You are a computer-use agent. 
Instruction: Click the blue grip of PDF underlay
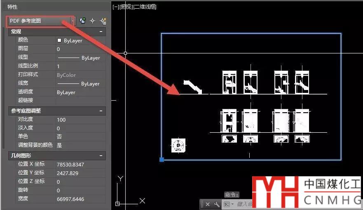(162, 159)
